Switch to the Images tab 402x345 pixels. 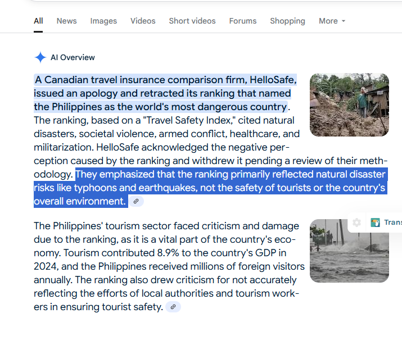103,21
